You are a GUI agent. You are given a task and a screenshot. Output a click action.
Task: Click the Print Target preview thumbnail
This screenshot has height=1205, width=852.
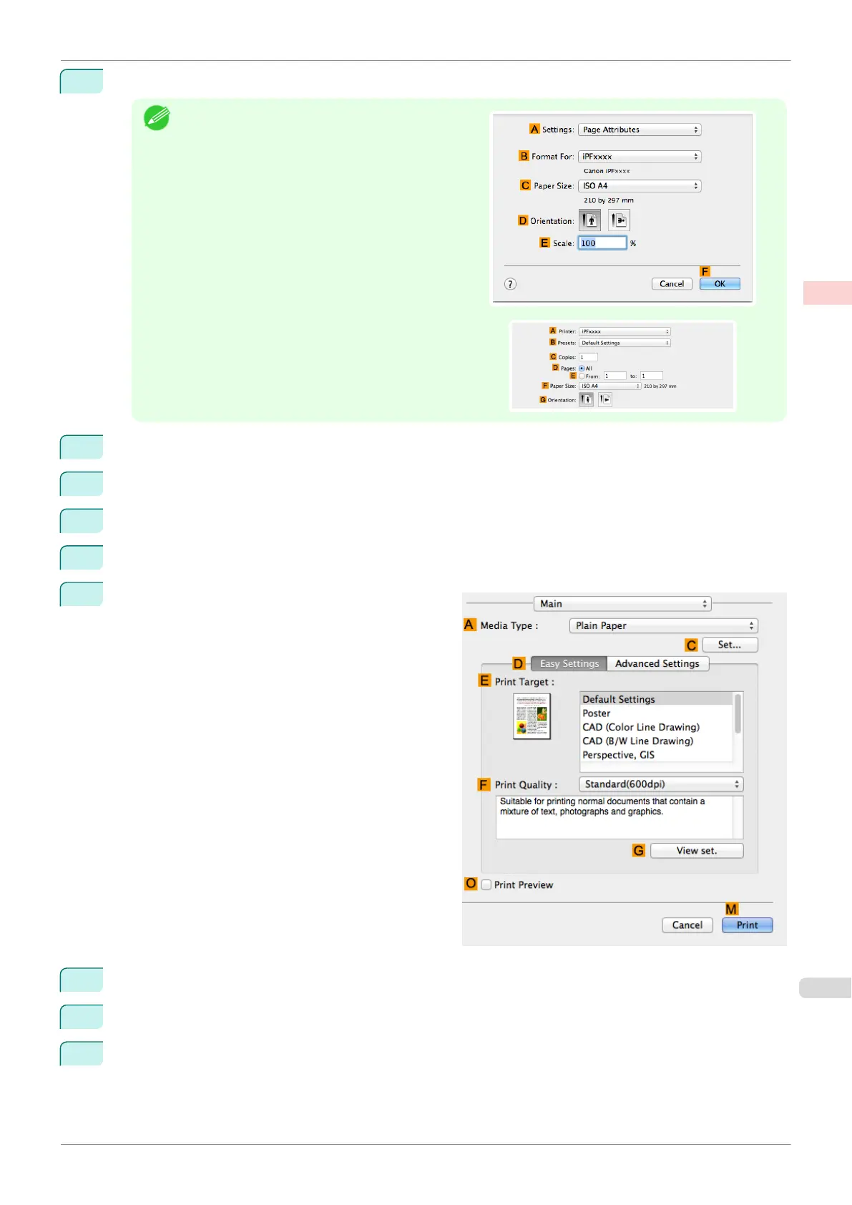pos(532,716)
